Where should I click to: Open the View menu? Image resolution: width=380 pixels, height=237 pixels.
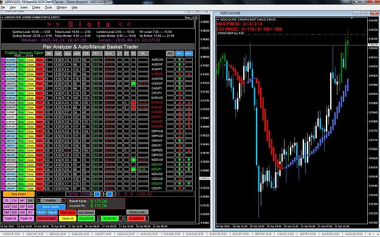click(13, 7)
